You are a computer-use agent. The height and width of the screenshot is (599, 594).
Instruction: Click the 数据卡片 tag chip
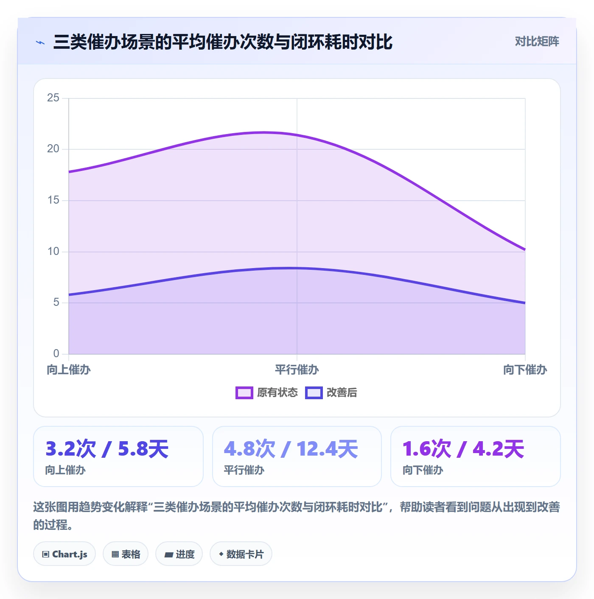point(241,554)
